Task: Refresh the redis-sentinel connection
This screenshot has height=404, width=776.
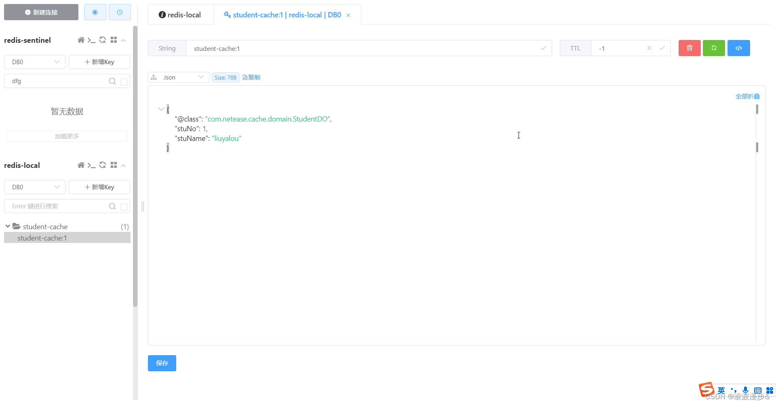Action: click(x=103, y=40)
